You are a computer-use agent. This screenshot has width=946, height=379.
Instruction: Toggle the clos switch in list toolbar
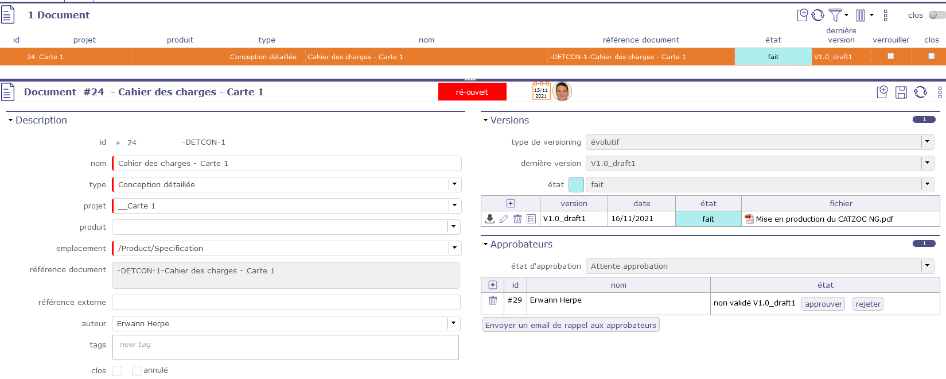point(936,15)
